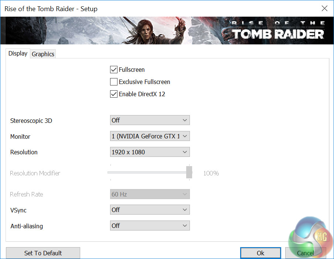Click the Rise of the Tomb Raider - Setup title
334x259 pixels.
point(51,9)
